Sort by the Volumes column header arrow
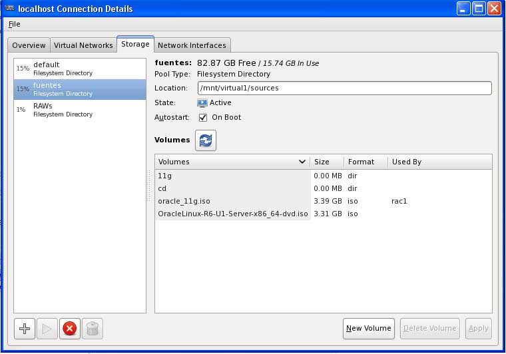Screen dimensions: 506x354 coord(302,162)
